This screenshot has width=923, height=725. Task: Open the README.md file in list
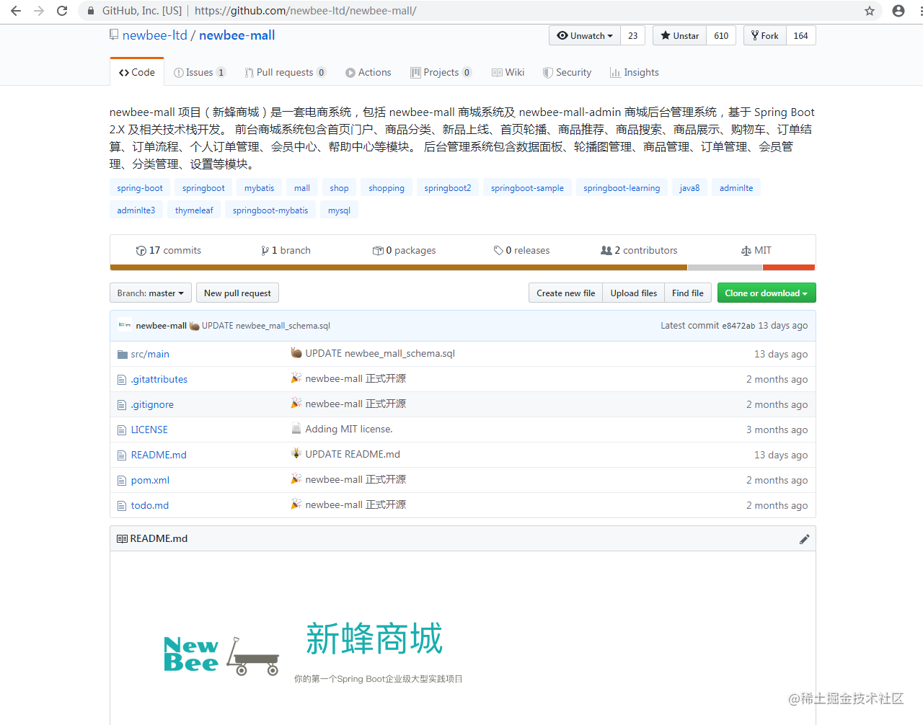pos(159,455)
